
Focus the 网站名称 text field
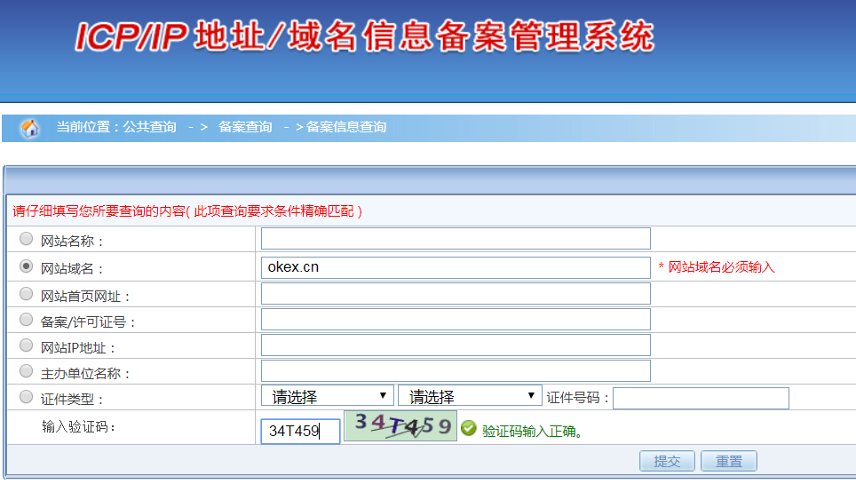[456, 239]
